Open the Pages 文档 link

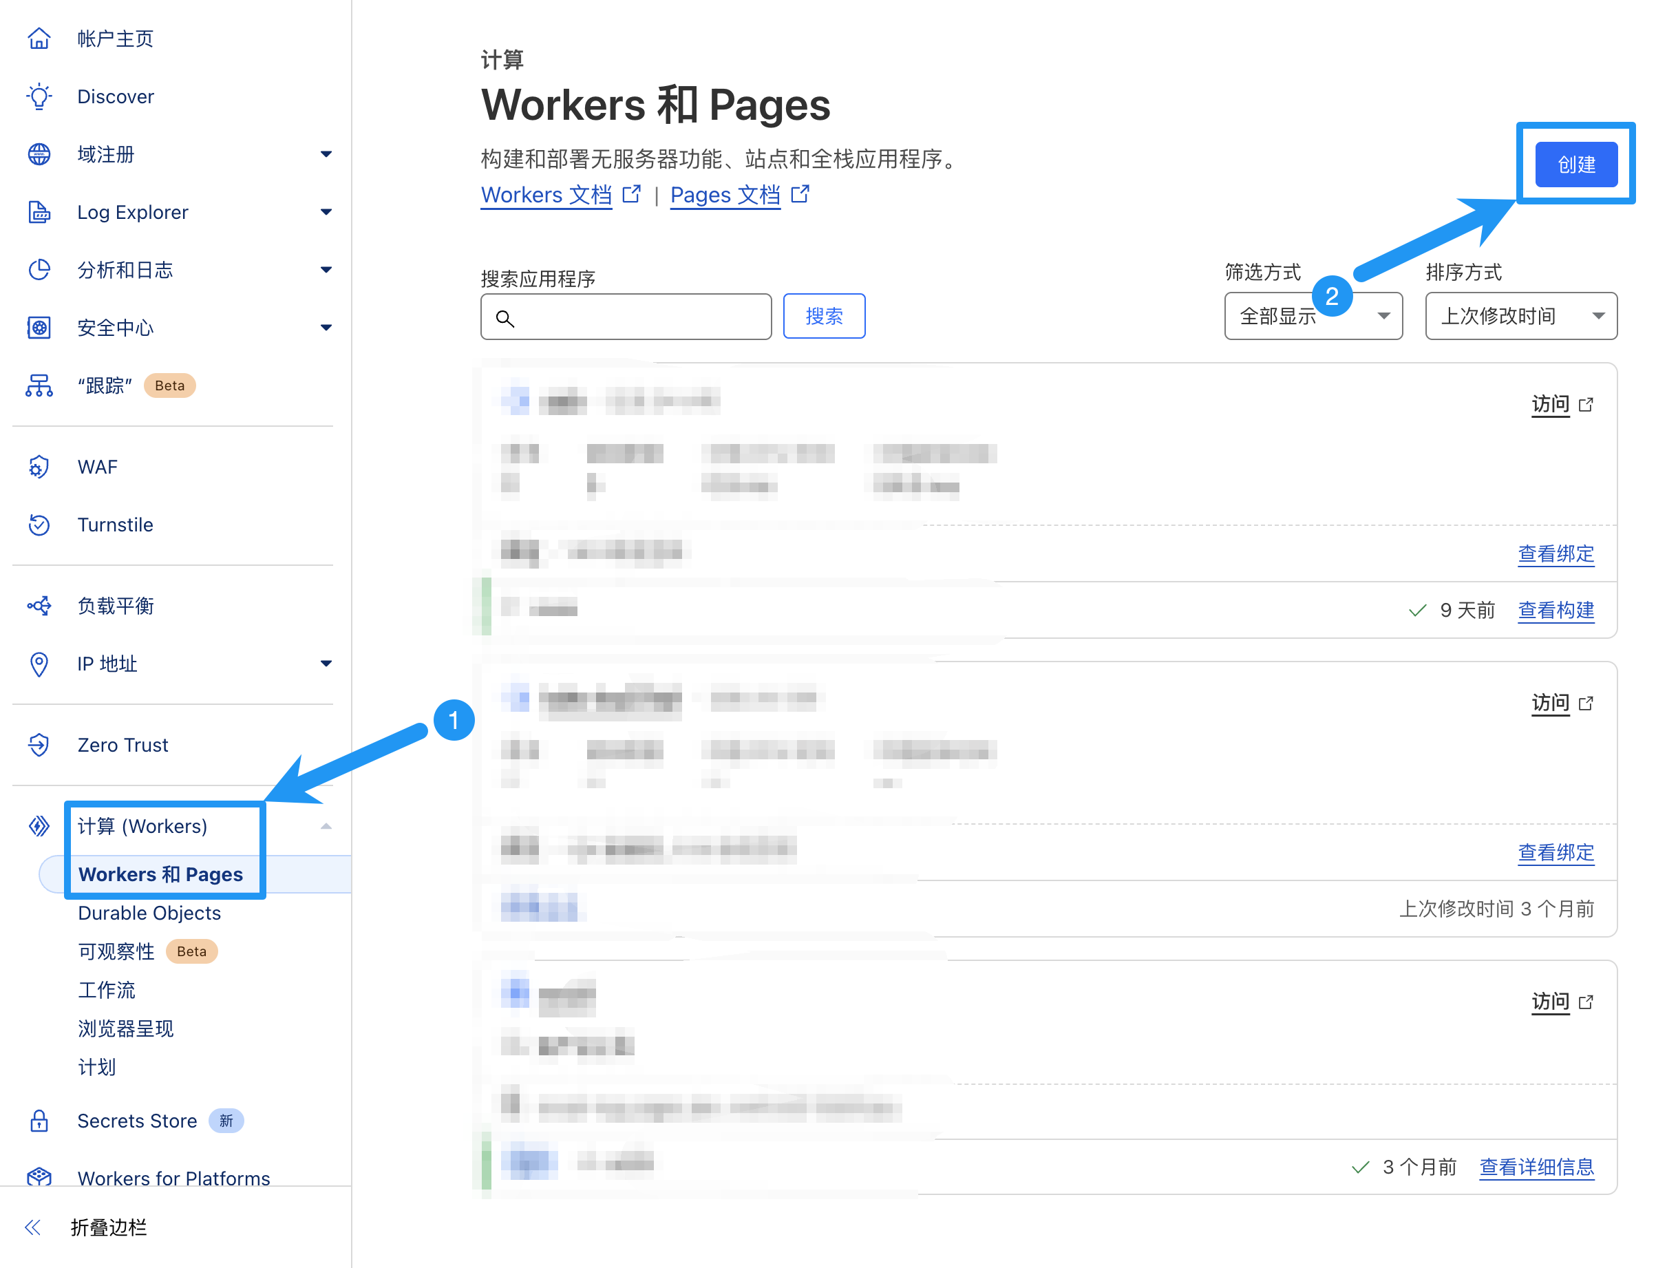(x=725, y=194)
